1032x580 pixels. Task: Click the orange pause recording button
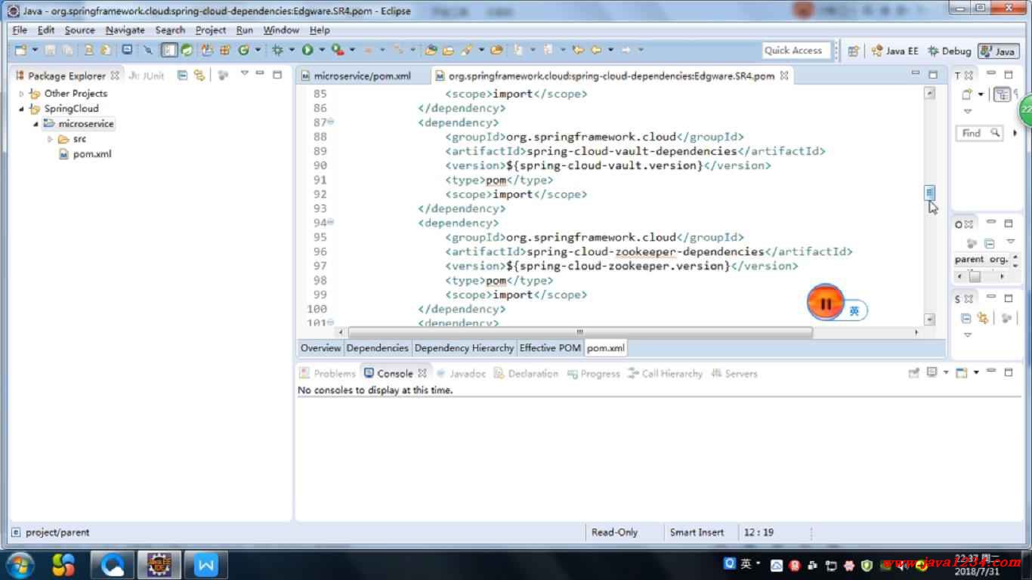tap(825, 304)
